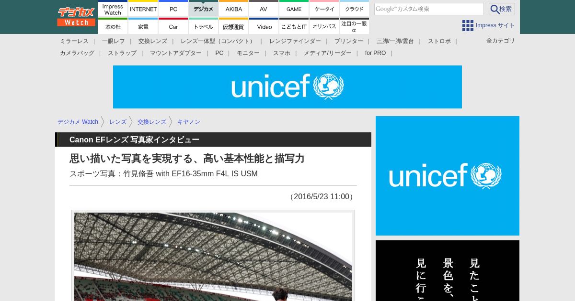
Task: Click the キヤノン breadcrumb link
Action: (x=189, y=122)
